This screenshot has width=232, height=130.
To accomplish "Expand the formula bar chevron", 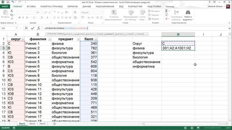I will coord(229,28).
